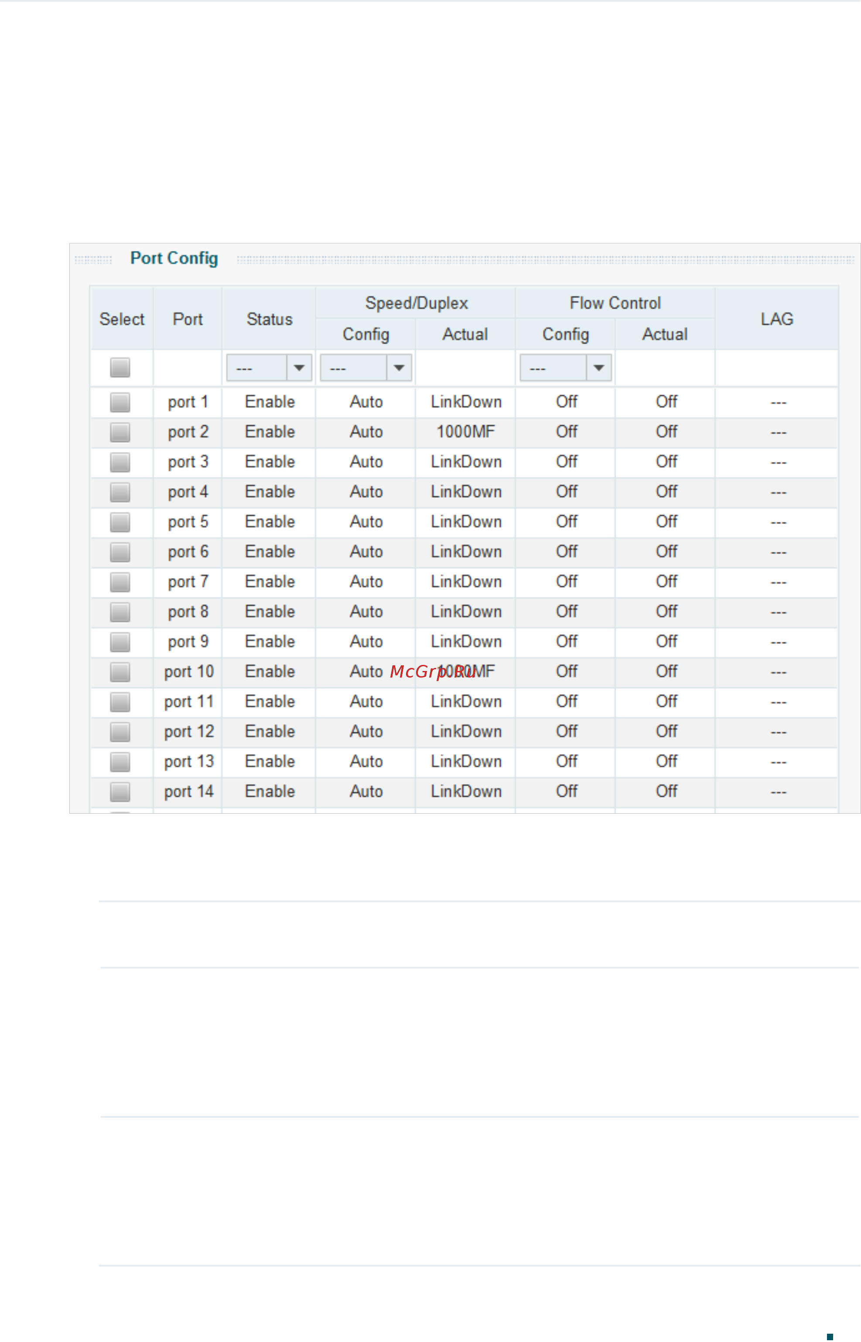Select port 7 via its checkbox
This screenshot has height=1342, width=861.
(120, 582)
